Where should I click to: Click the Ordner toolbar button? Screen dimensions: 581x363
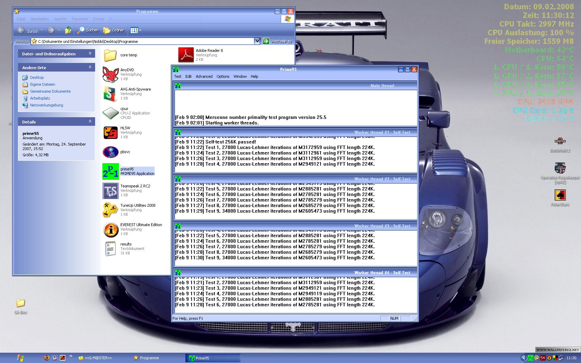click(x=114, y=30)
